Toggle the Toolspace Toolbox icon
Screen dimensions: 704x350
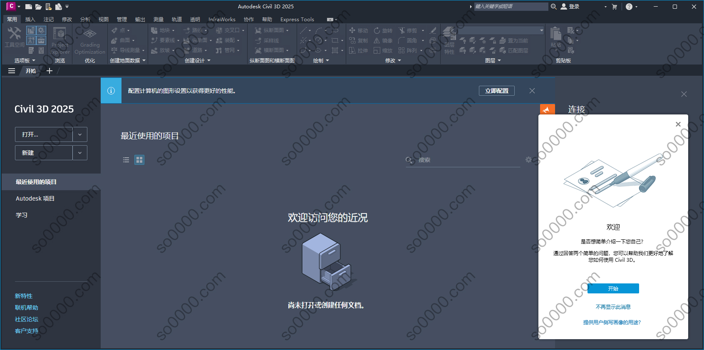click(x=41, y=40)
